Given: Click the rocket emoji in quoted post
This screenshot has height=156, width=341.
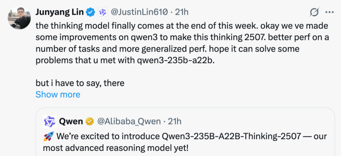Looking at the screenshot, I should [49, 137].
